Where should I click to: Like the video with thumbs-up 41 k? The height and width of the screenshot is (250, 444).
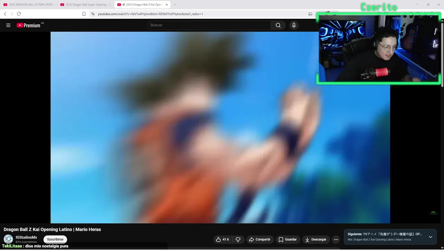(x=222, y=240)
